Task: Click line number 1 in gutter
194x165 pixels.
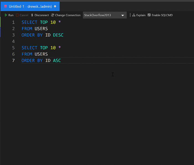Action: pos(13,22)
